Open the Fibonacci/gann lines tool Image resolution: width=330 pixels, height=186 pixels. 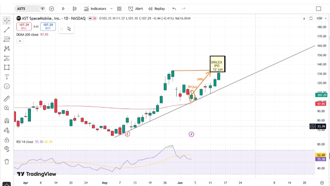pos(7,39)
